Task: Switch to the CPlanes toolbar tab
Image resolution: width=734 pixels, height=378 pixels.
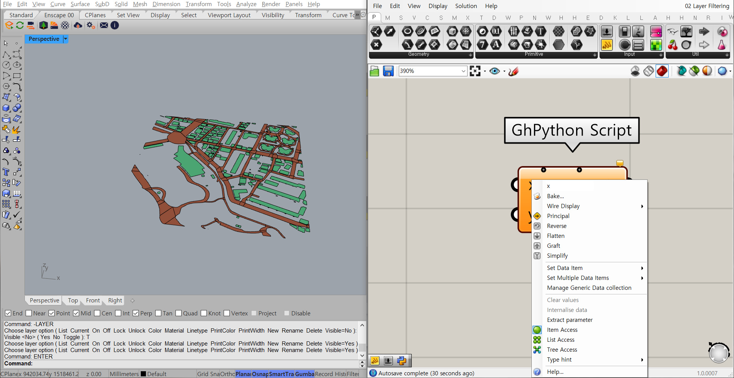Action: click(95, 15)
